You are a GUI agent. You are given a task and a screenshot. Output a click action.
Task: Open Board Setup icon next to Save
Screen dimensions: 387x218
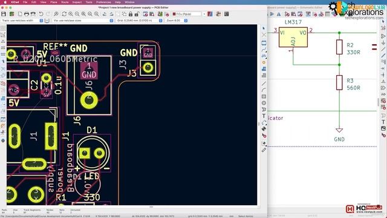coord(11,14)
